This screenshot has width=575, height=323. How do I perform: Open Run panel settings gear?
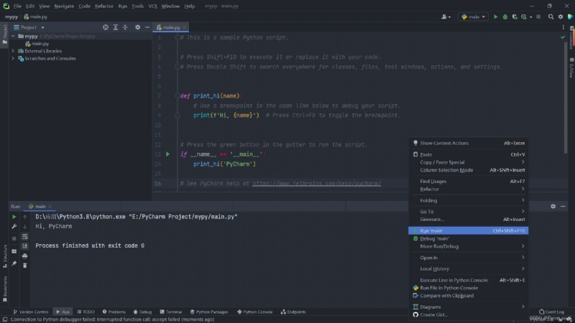tap(553, 207)
